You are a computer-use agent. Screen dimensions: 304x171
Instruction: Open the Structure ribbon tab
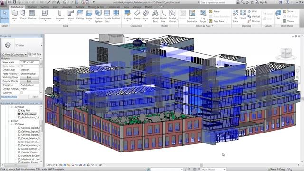coord(32,7)
